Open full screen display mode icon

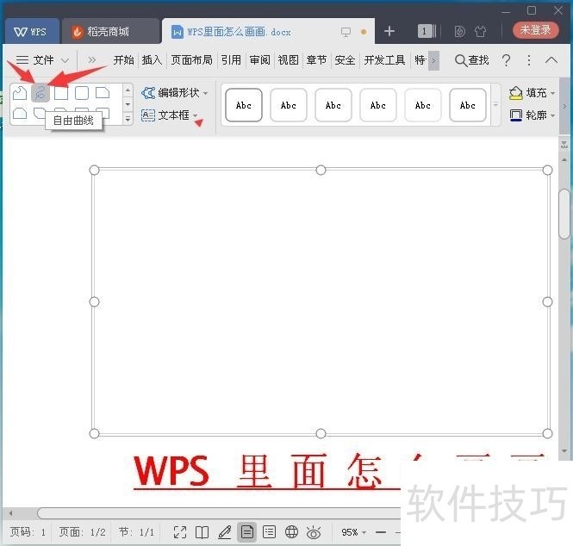179,532
